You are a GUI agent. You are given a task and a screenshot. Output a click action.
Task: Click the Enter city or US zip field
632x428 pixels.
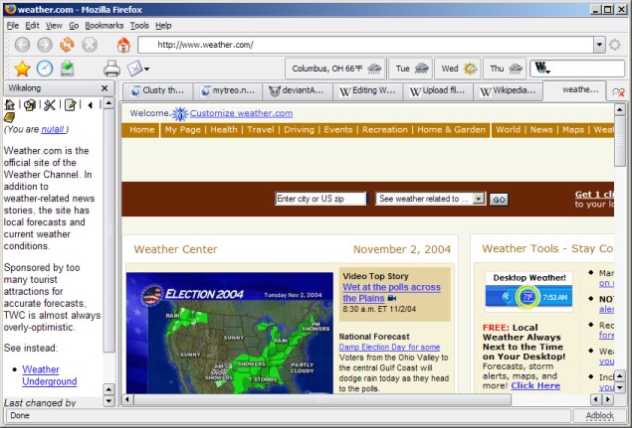(x=320, y=199)
